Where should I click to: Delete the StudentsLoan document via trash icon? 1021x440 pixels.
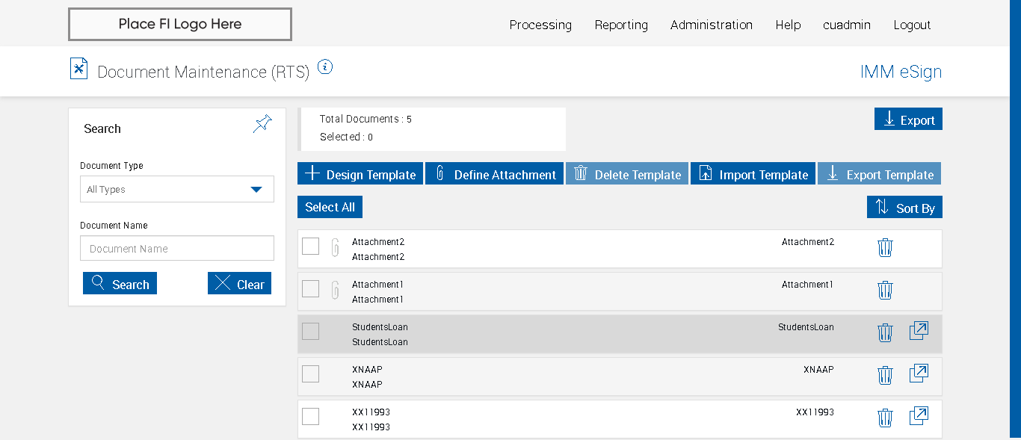tap(885, 332)
